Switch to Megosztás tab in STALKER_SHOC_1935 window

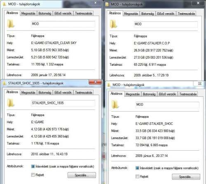tap(28, 93)
